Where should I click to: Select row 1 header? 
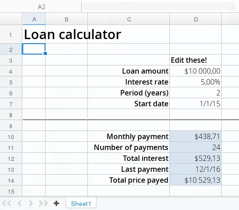coord(11,34)
